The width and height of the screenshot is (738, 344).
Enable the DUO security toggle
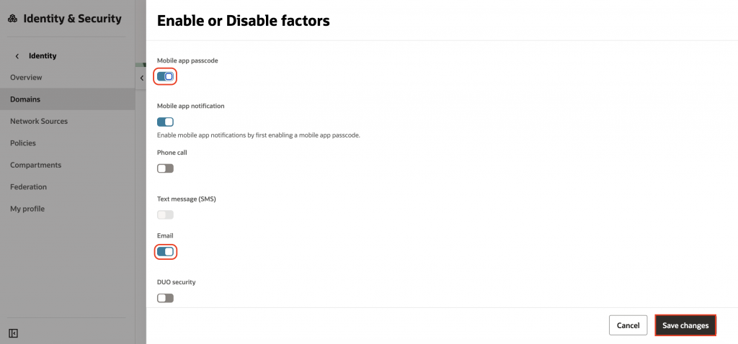pyautogui.click(x=165, y=298)
